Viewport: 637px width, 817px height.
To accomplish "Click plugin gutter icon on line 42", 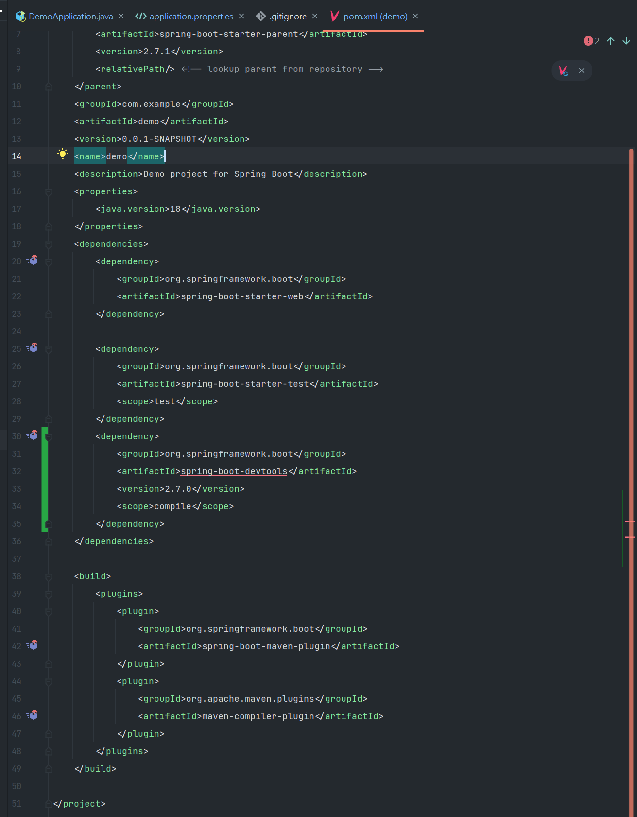I will click(32, 645).
